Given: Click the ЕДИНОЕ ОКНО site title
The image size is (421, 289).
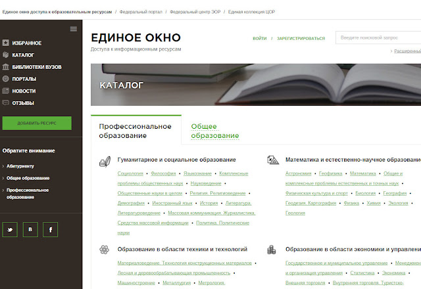Looking at the screenshot, I should pos(136,37).
